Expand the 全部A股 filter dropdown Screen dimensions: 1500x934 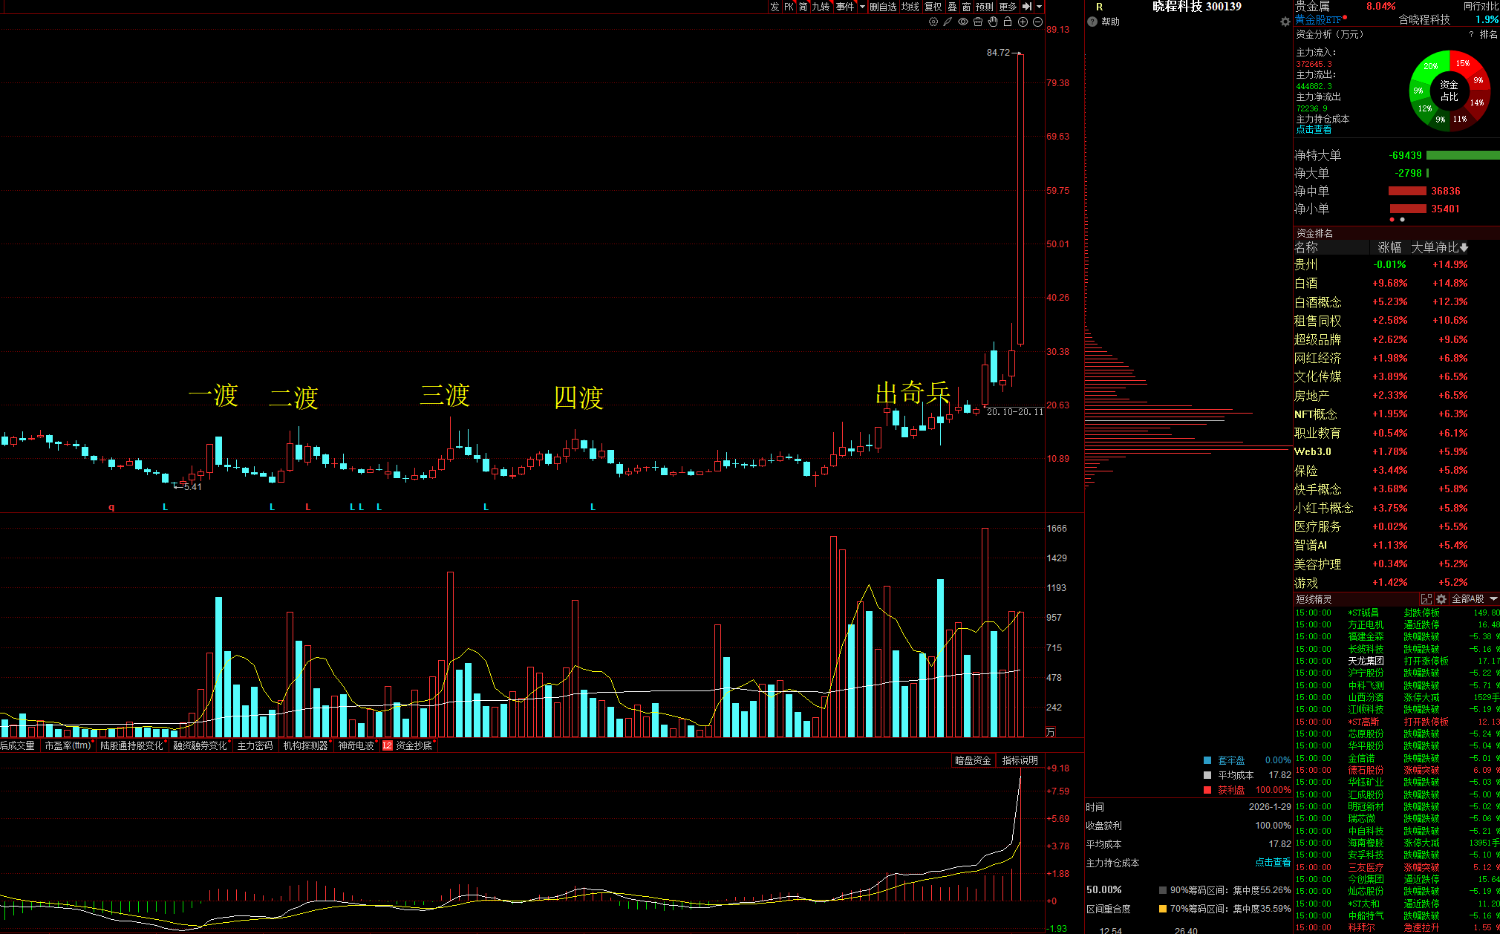1493,599
